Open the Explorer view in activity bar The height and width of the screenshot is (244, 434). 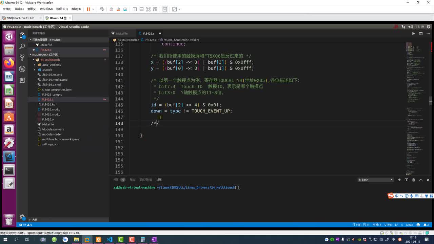pyautogui.click(x=22, y=35)
